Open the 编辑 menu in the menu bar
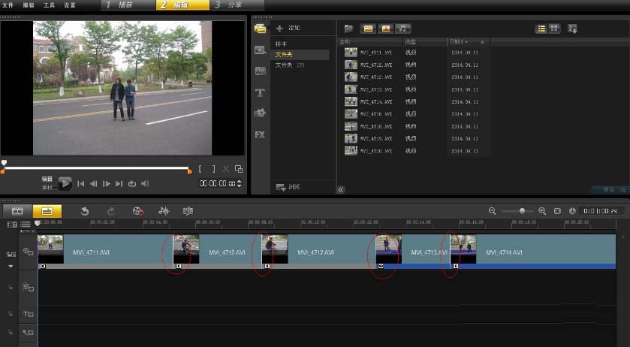Screen dimensions: 630x347 (x=29, y=5)
